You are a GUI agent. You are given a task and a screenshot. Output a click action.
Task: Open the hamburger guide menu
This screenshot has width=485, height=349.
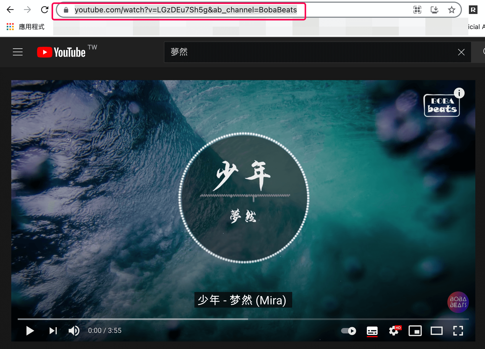[18, 52]
